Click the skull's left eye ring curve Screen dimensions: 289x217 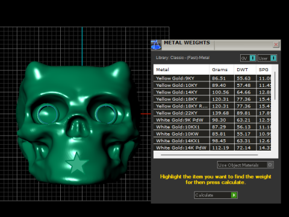click(48, 113)
